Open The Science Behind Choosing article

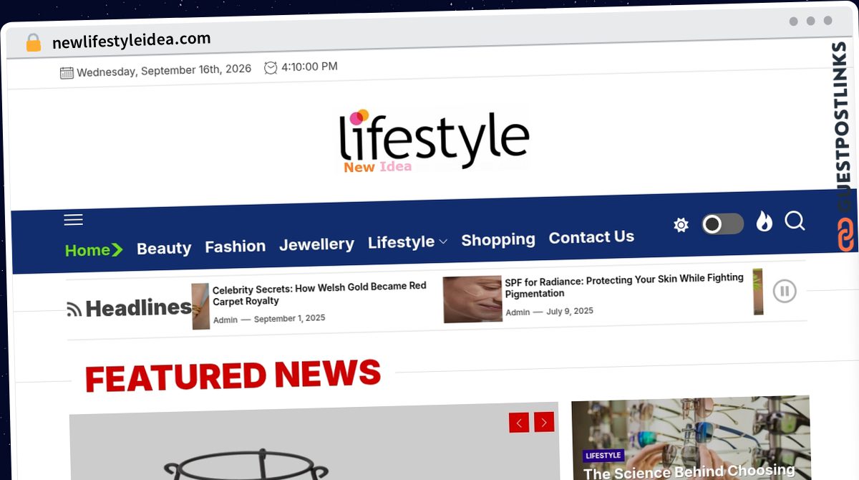(x=689, y=472)
